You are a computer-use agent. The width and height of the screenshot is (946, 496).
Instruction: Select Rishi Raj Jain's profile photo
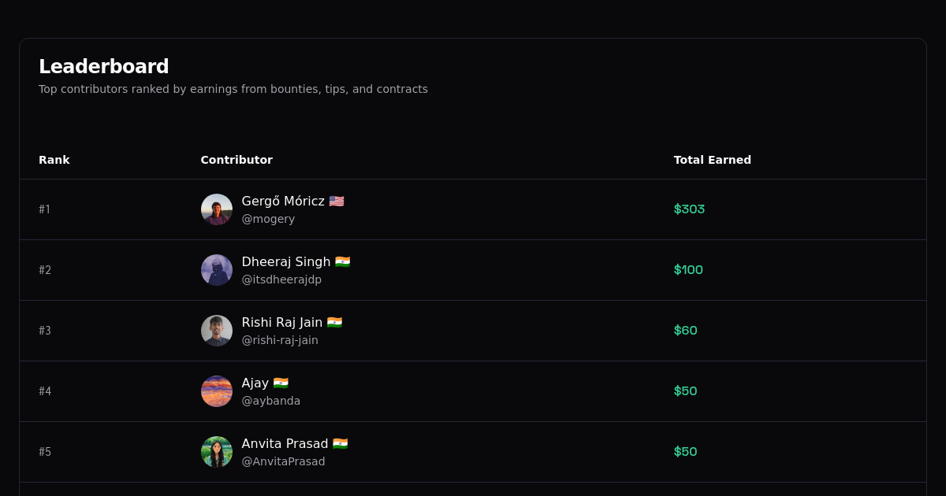click(217, 331)
